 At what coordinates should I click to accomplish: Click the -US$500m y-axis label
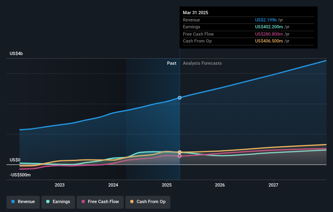(20, 175)
